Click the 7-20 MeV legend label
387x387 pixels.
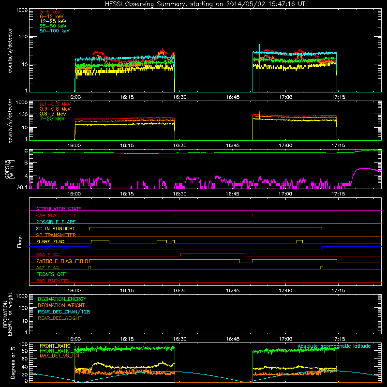coord(52,119)
